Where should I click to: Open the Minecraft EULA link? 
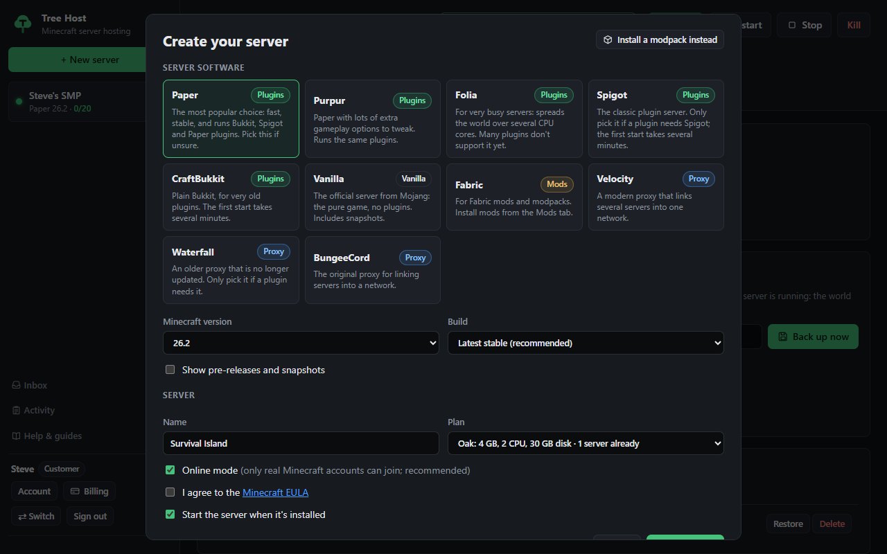pos(275,492)
